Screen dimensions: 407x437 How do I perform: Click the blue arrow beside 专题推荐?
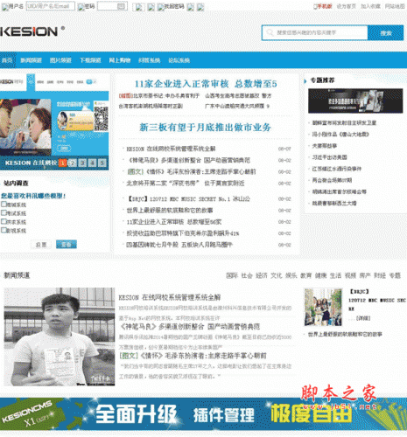305,80
